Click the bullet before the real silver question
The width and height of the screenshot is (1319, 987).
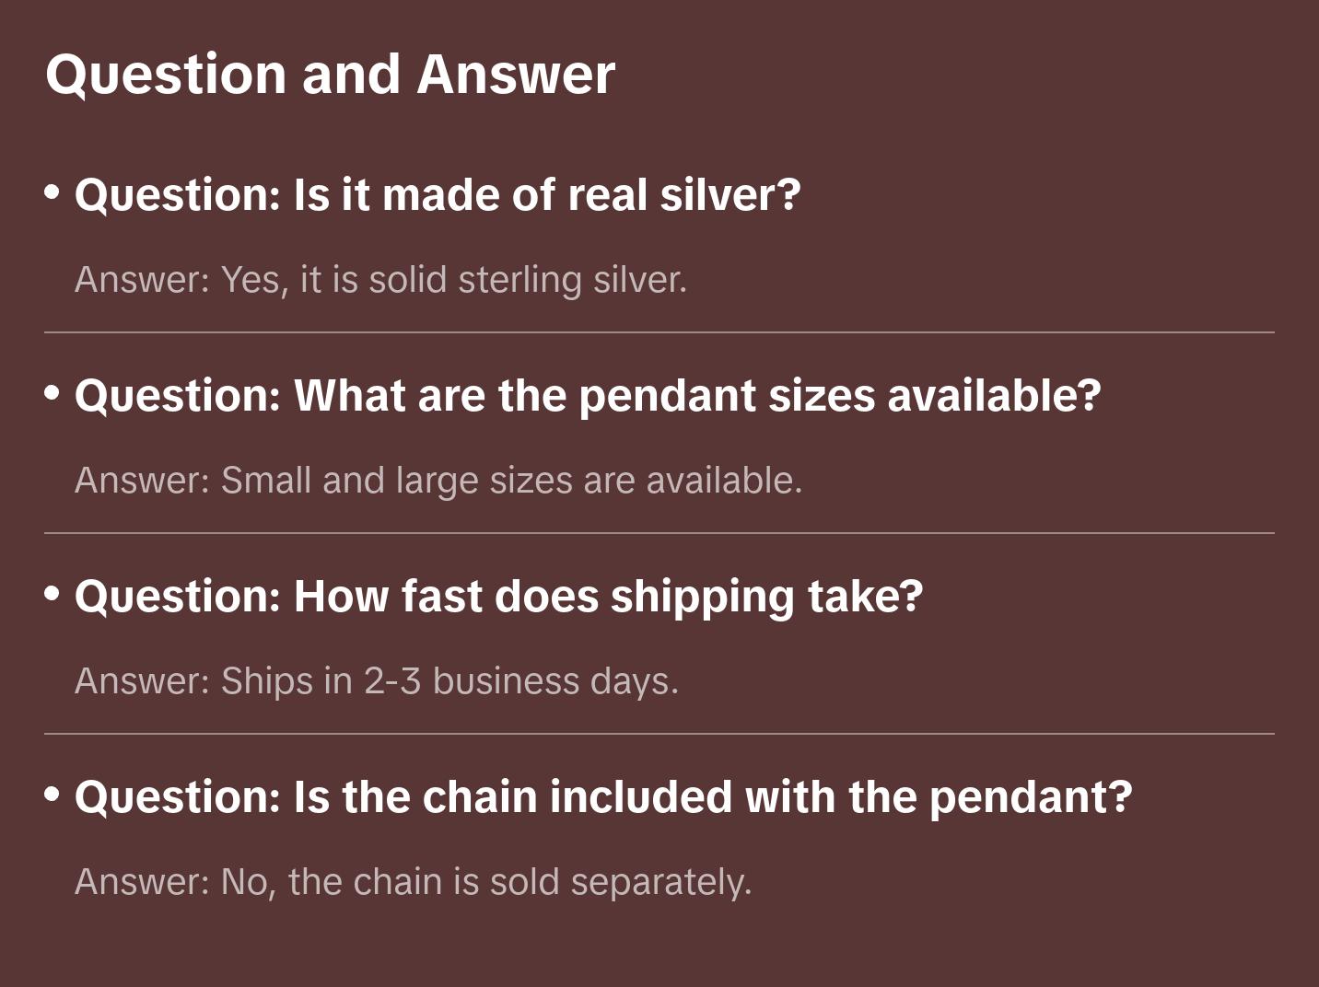point(53,192)
